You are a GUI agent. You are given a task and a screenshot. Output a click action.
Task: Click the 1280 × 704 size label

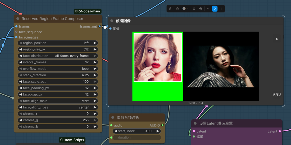(196, 103)
